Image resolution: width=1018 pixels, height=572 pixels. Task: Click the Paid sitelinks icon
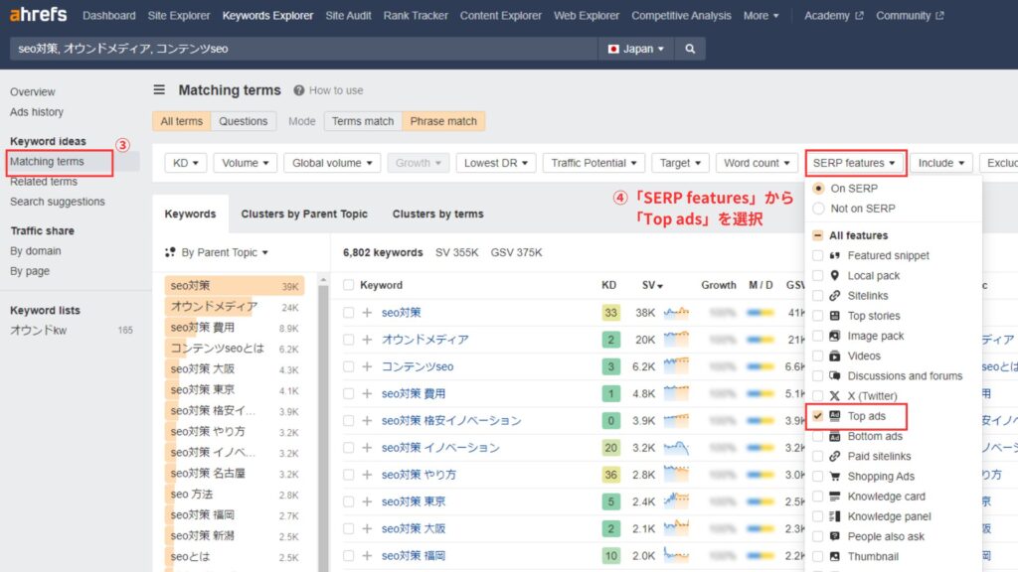(835, 457)
